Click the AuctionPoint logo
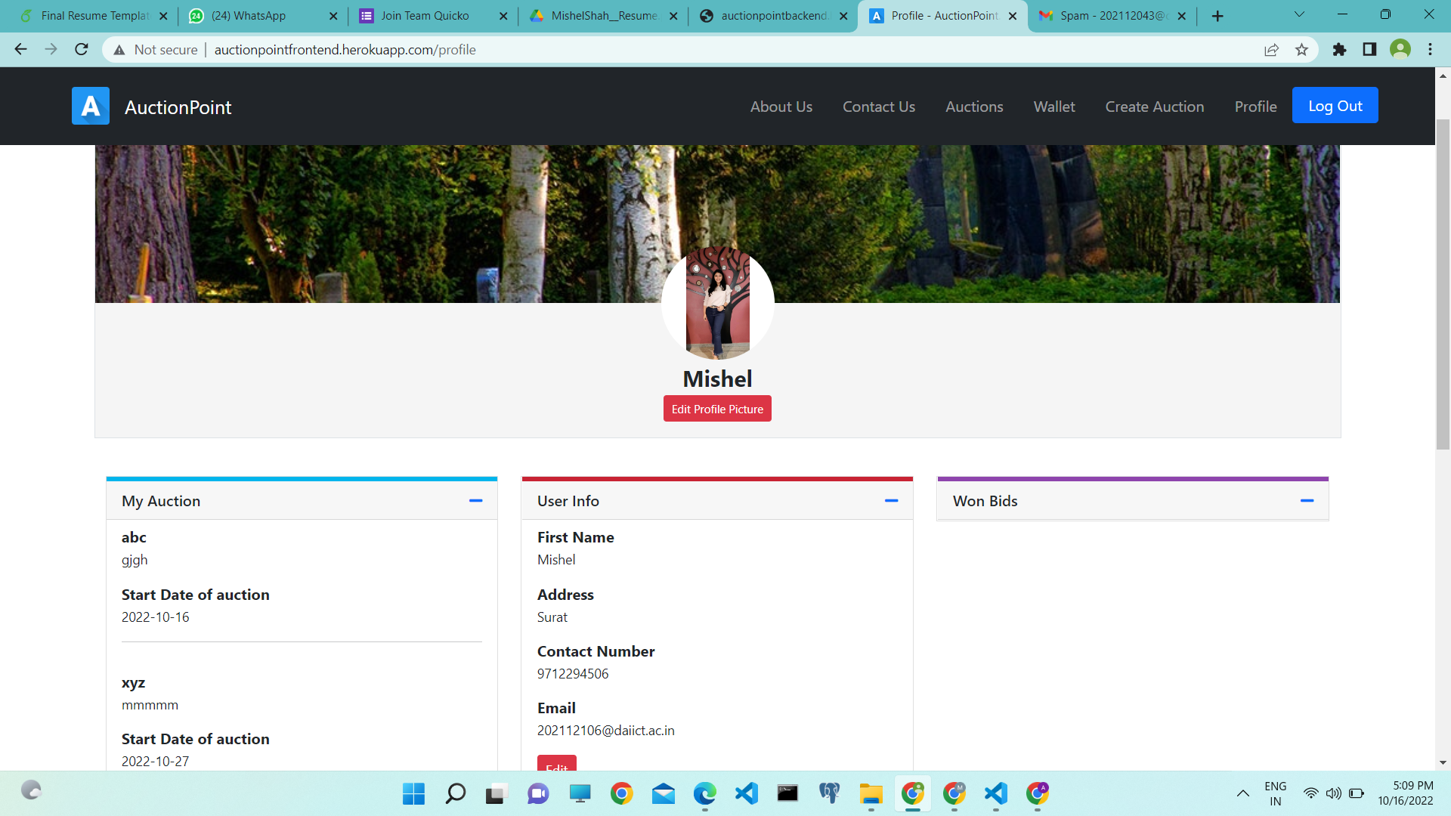1451x816 pixels. [x=90, y=106]
